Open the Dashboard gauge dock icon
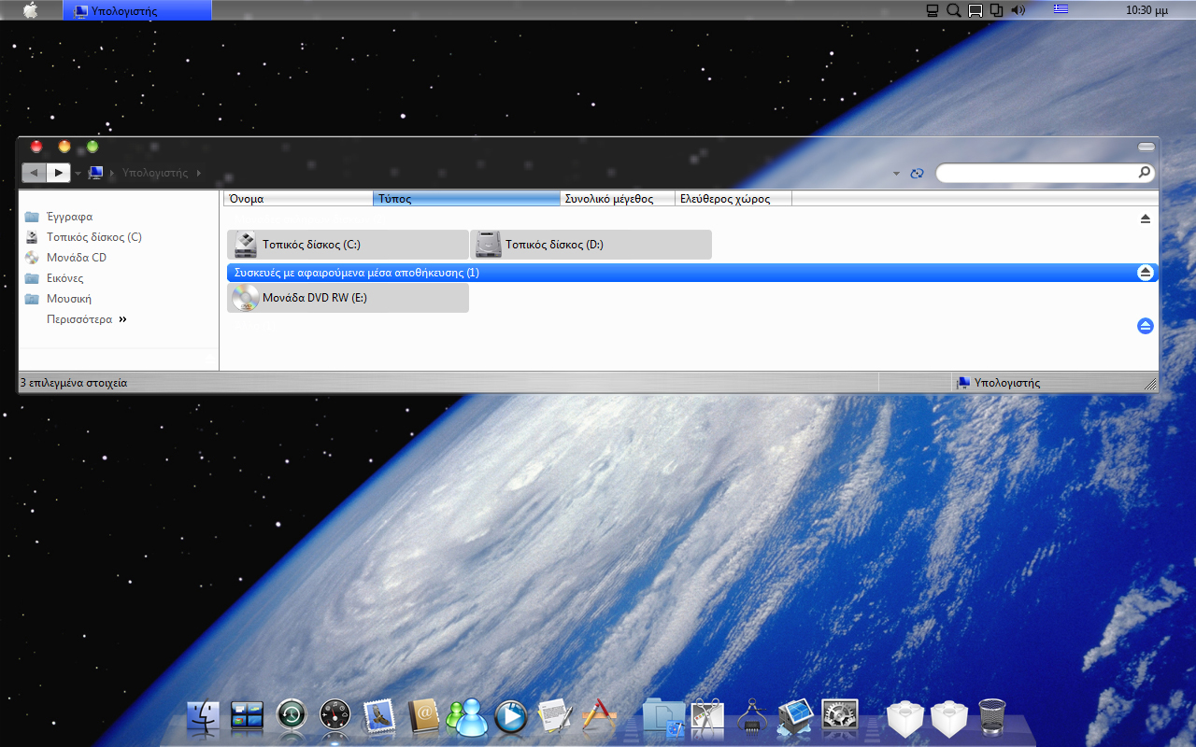Screen dimensions: 1196x747 point(335,716)
